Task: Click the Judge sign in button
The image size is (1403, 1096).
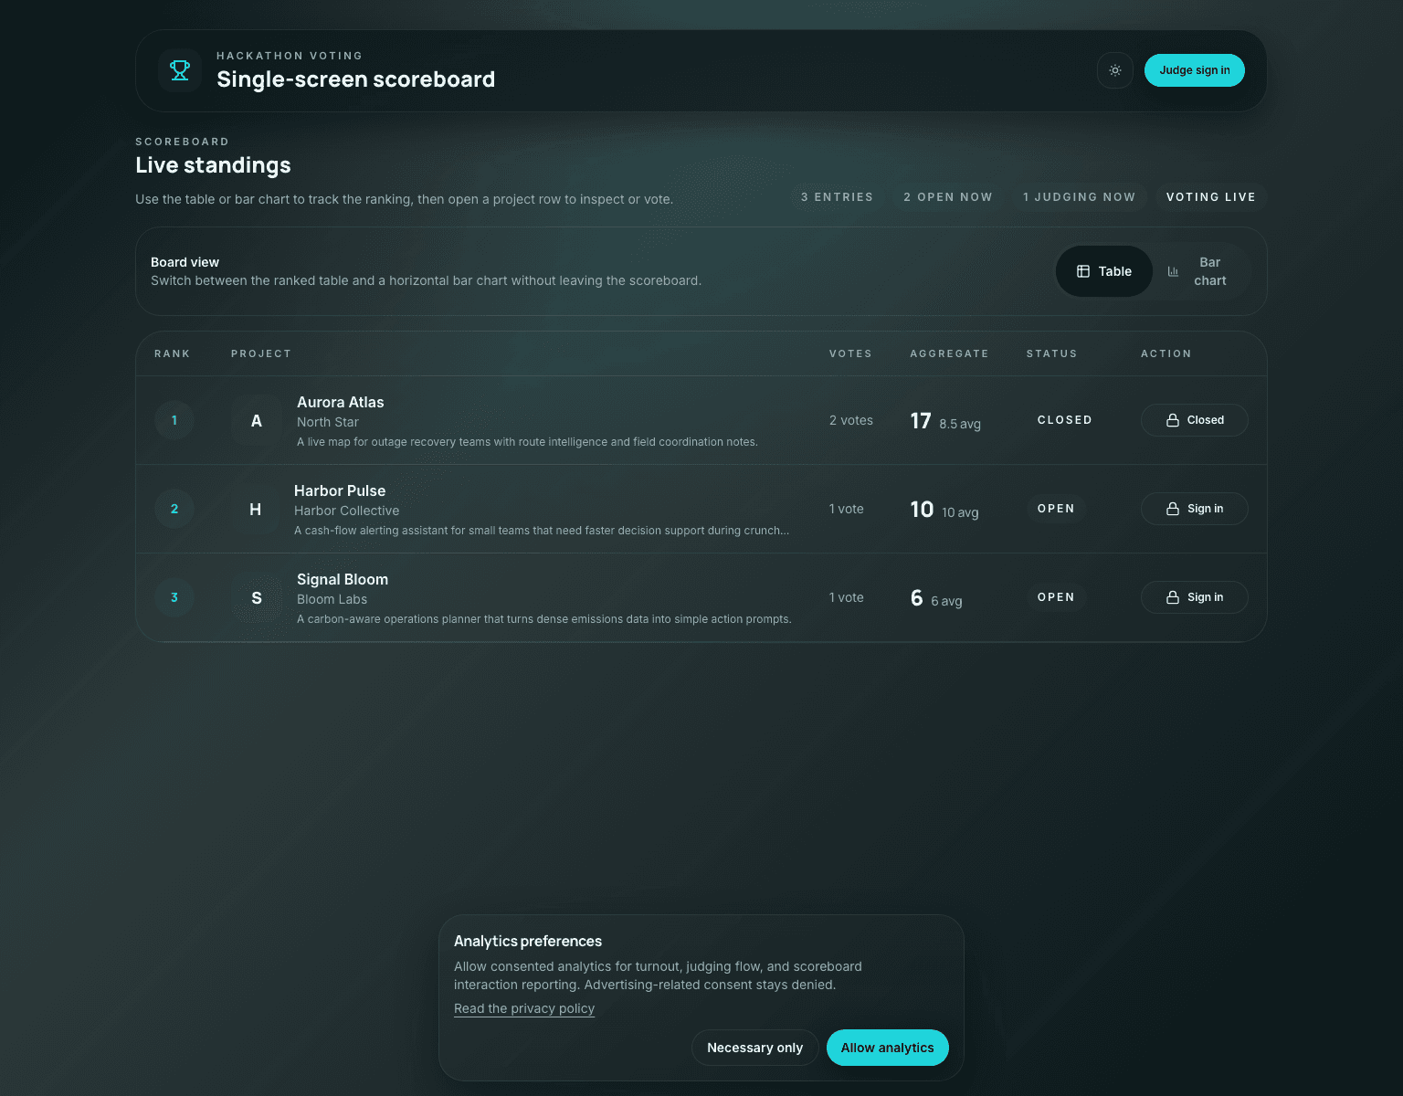Action: (1194, 70)
